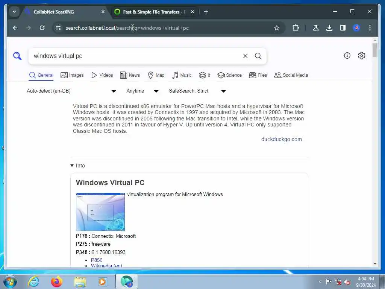Click the version text 6.1.7600.16393
Screen dimensions: 385x289
click(108, 252)
